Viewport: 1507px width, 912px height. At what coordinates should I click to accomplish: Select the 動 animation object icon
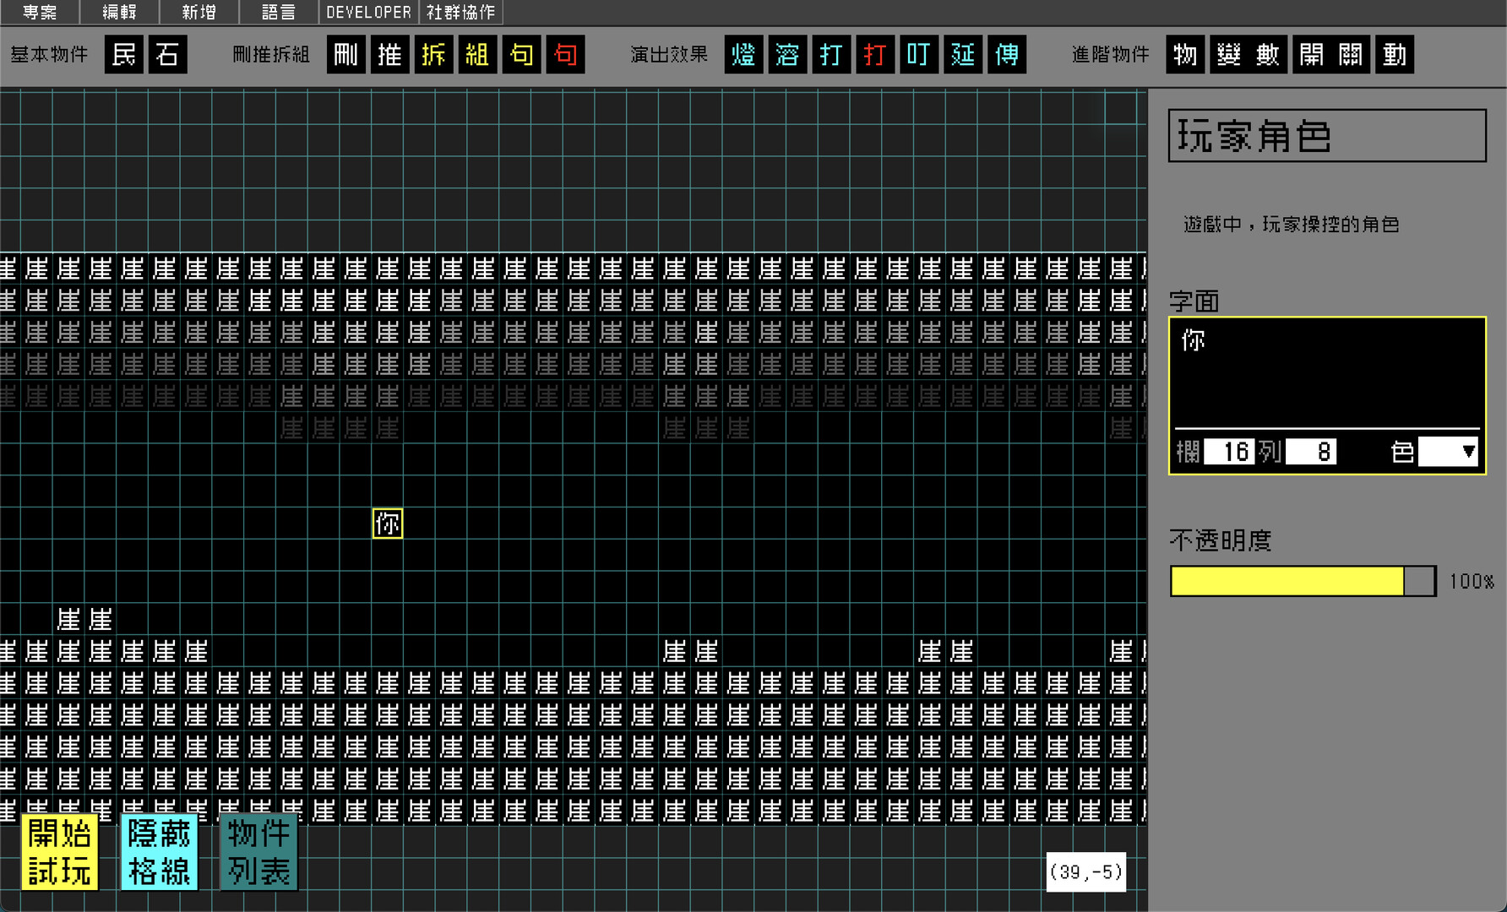pyautogui.click(x=1394, y=55)
